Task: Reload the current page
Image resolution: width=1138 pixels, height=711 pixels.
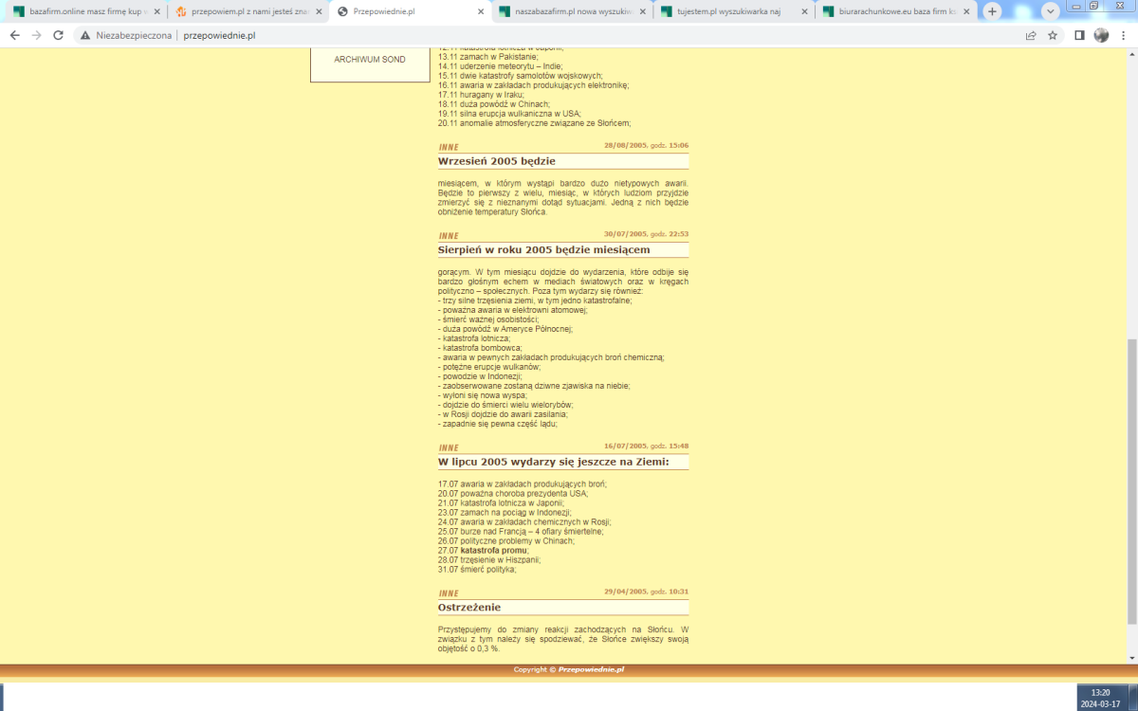Action: pos(59,35)
